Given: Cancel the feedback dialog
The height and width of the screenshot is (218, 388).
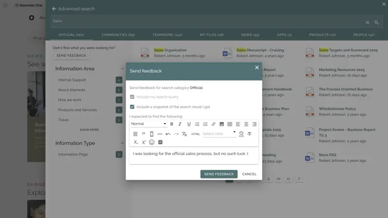Looking at the screenshot, I should click(249, 174).
